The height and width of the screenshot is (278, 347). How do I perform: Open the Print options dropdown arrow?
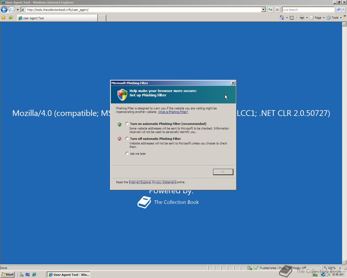[307, 18]
